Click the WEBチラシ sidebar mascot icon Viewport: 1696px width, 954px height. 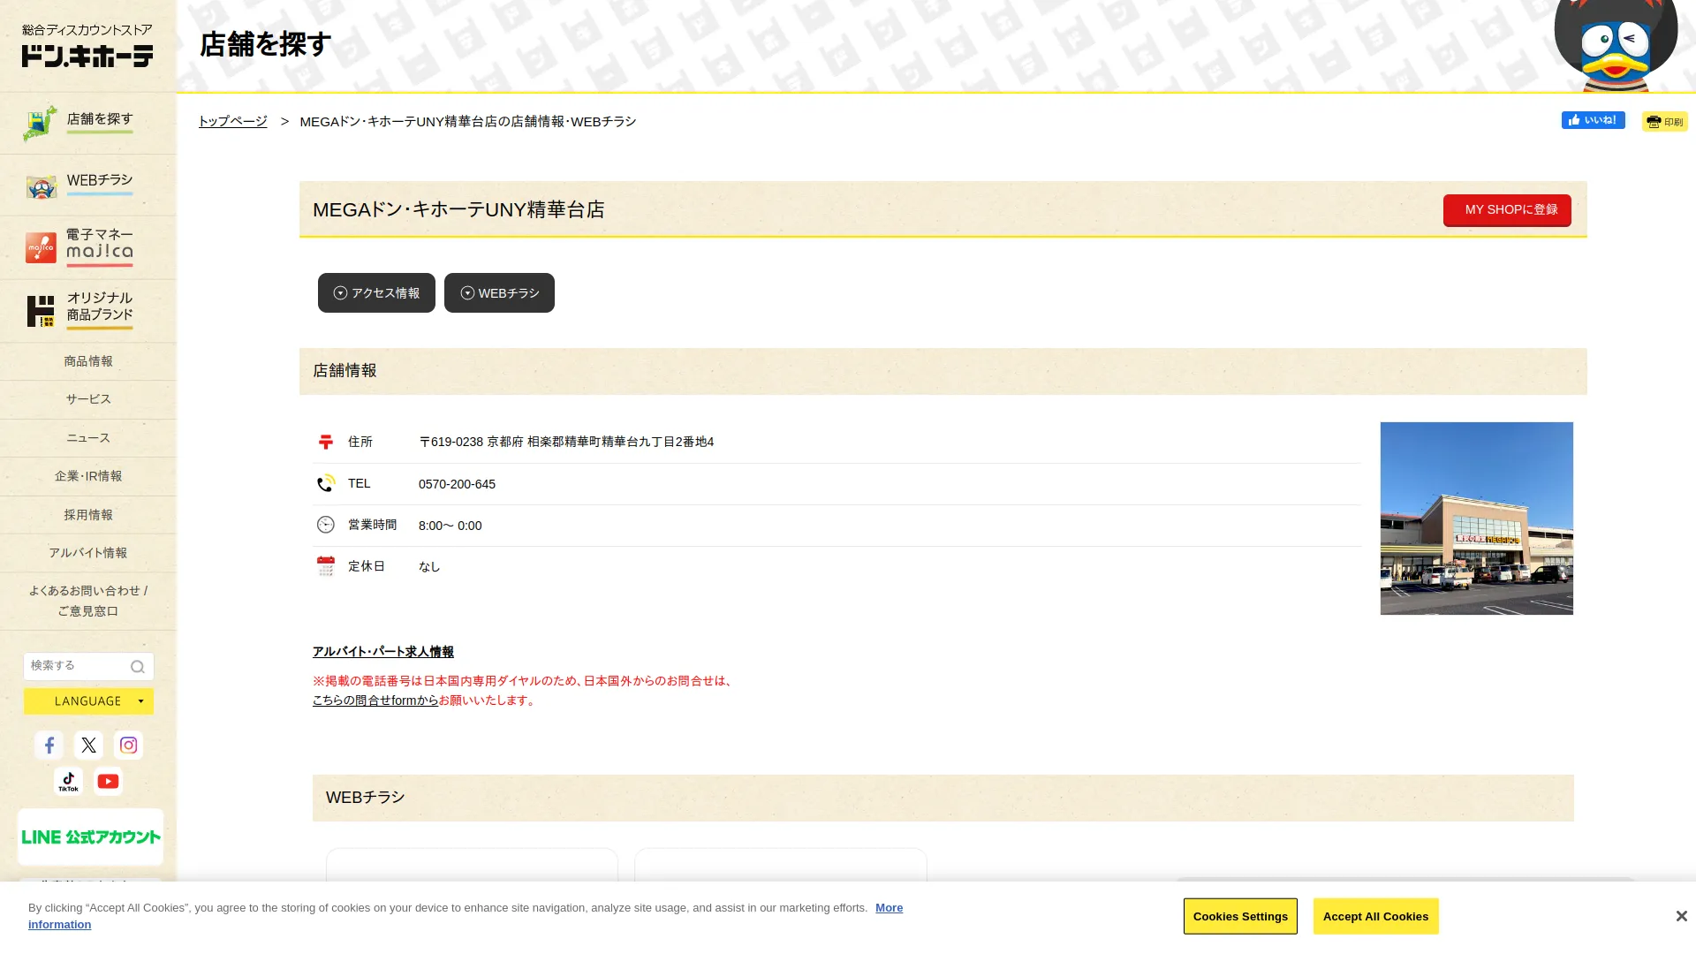tap(41, 186)
